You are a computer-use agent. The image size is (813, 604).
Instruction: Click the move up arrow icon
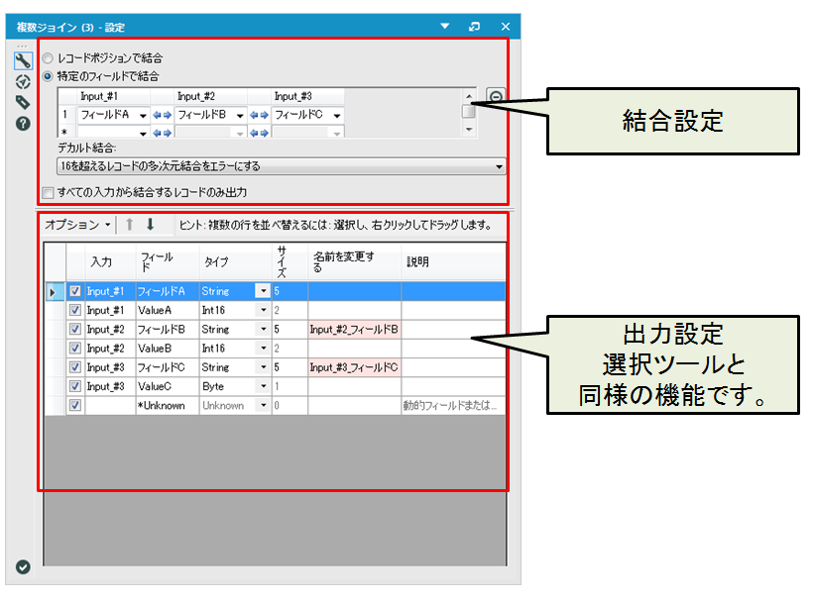point(129,225)
